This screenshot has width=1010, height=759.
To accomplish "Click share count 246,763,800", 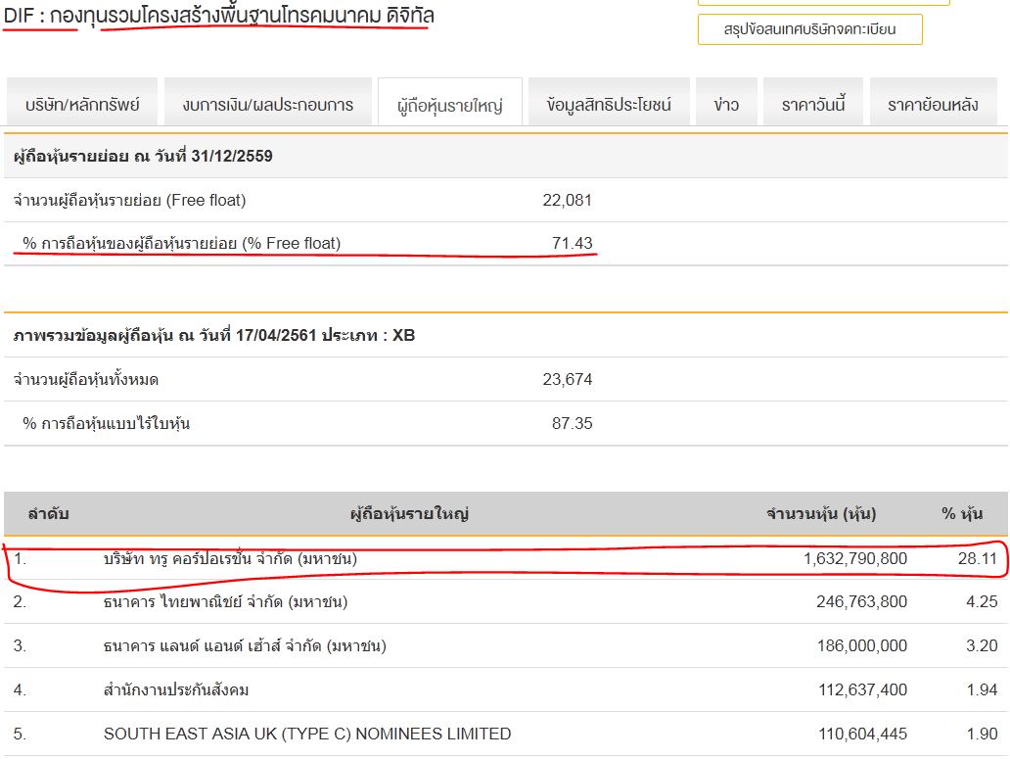I will click(x=862, y=601).
